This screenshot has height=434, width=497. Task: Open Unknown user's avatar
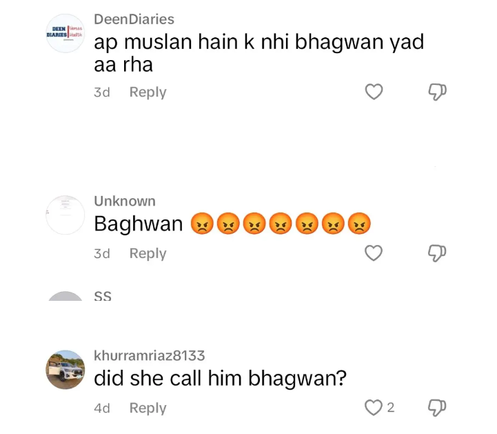[x=65, y=215]
